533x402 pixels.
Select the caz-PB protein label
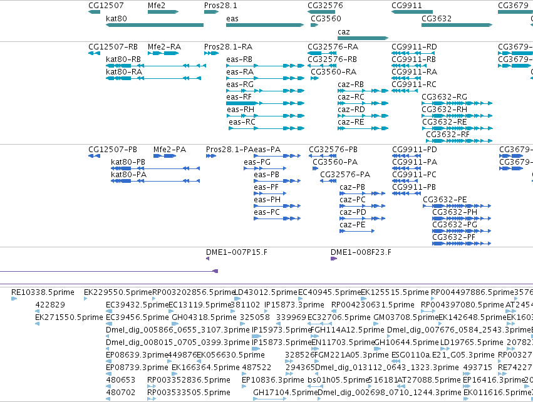pyautogui.click(x=352, y=187)
